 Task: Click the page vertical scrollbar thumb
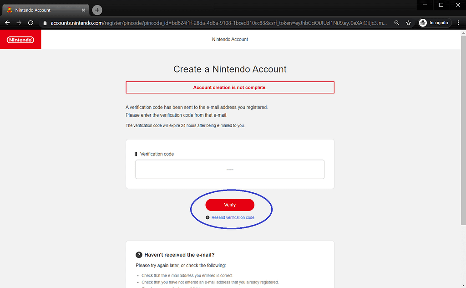pos(463,130)
